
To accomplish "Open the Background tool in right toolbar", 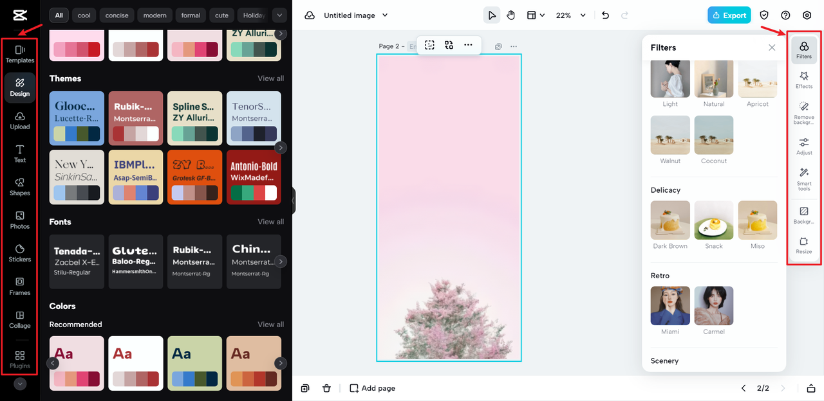I will [x=804, y=215].
